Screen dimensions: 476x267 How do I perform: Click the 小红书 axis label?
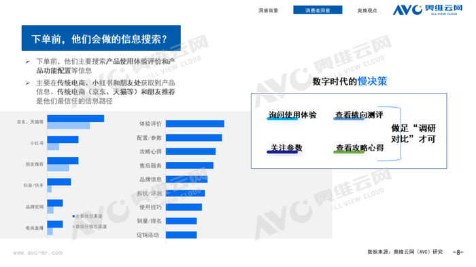pos(37,143)
